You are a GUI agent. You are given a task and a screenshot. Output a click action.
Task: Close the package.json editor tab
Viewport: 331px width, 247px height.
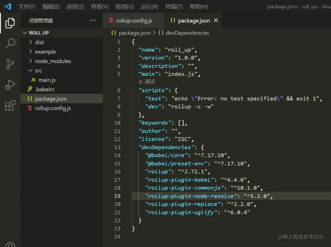pos(216,21)
